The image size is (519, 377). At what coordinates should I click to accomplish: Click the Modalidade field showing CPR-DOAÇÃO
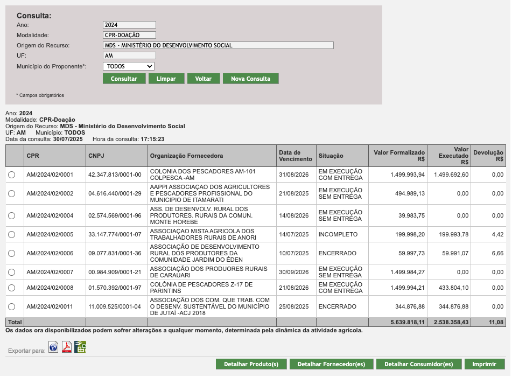click(129, 35)
